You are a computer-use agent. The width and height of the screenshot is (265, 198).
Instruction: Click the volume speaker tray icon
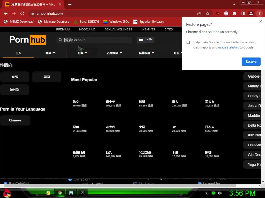(219, 193)
